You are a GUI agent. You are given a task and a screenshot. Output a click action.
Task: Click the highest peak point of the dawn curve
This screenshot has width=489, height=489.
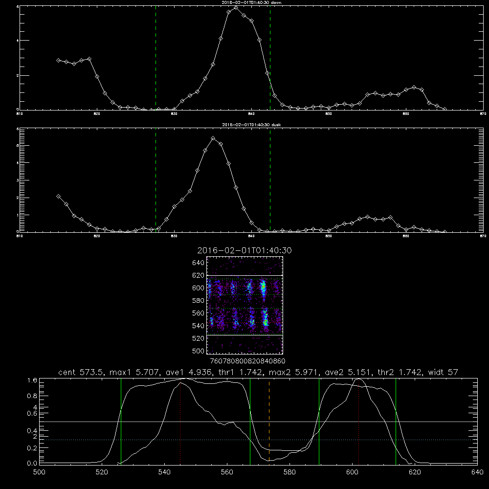pyautogui.click(x=236, y=8)
